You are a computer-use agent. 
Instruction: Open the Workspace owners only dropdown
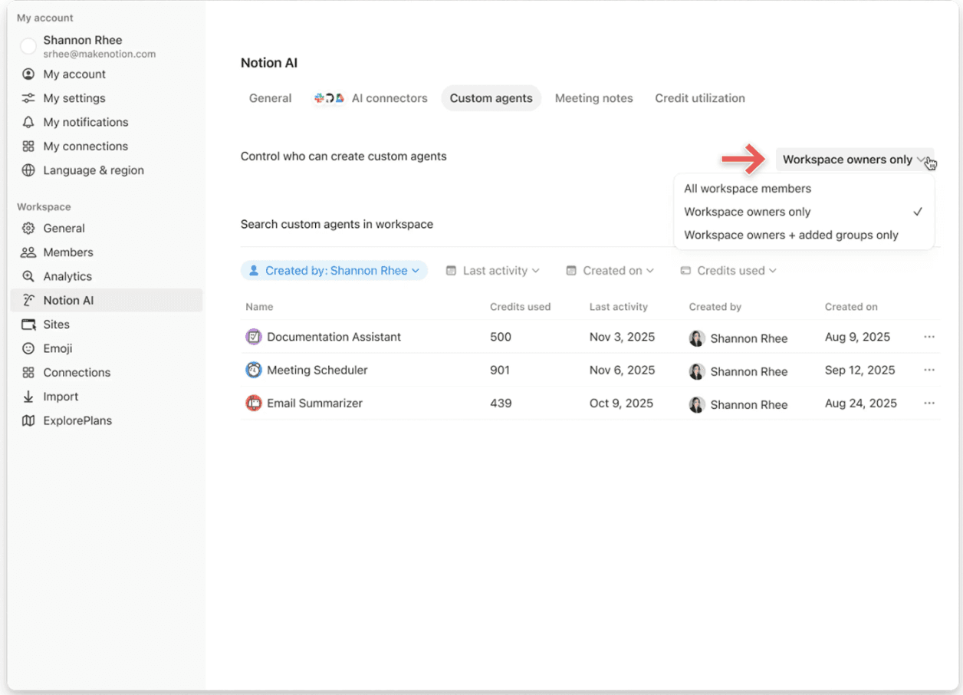click(x=854, y=160)
